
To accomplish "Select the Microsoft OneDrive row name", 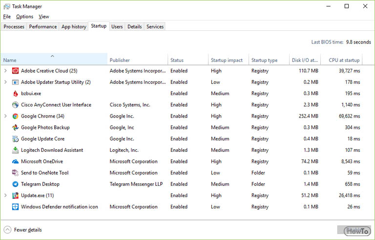I will click(x=42, y=161).
